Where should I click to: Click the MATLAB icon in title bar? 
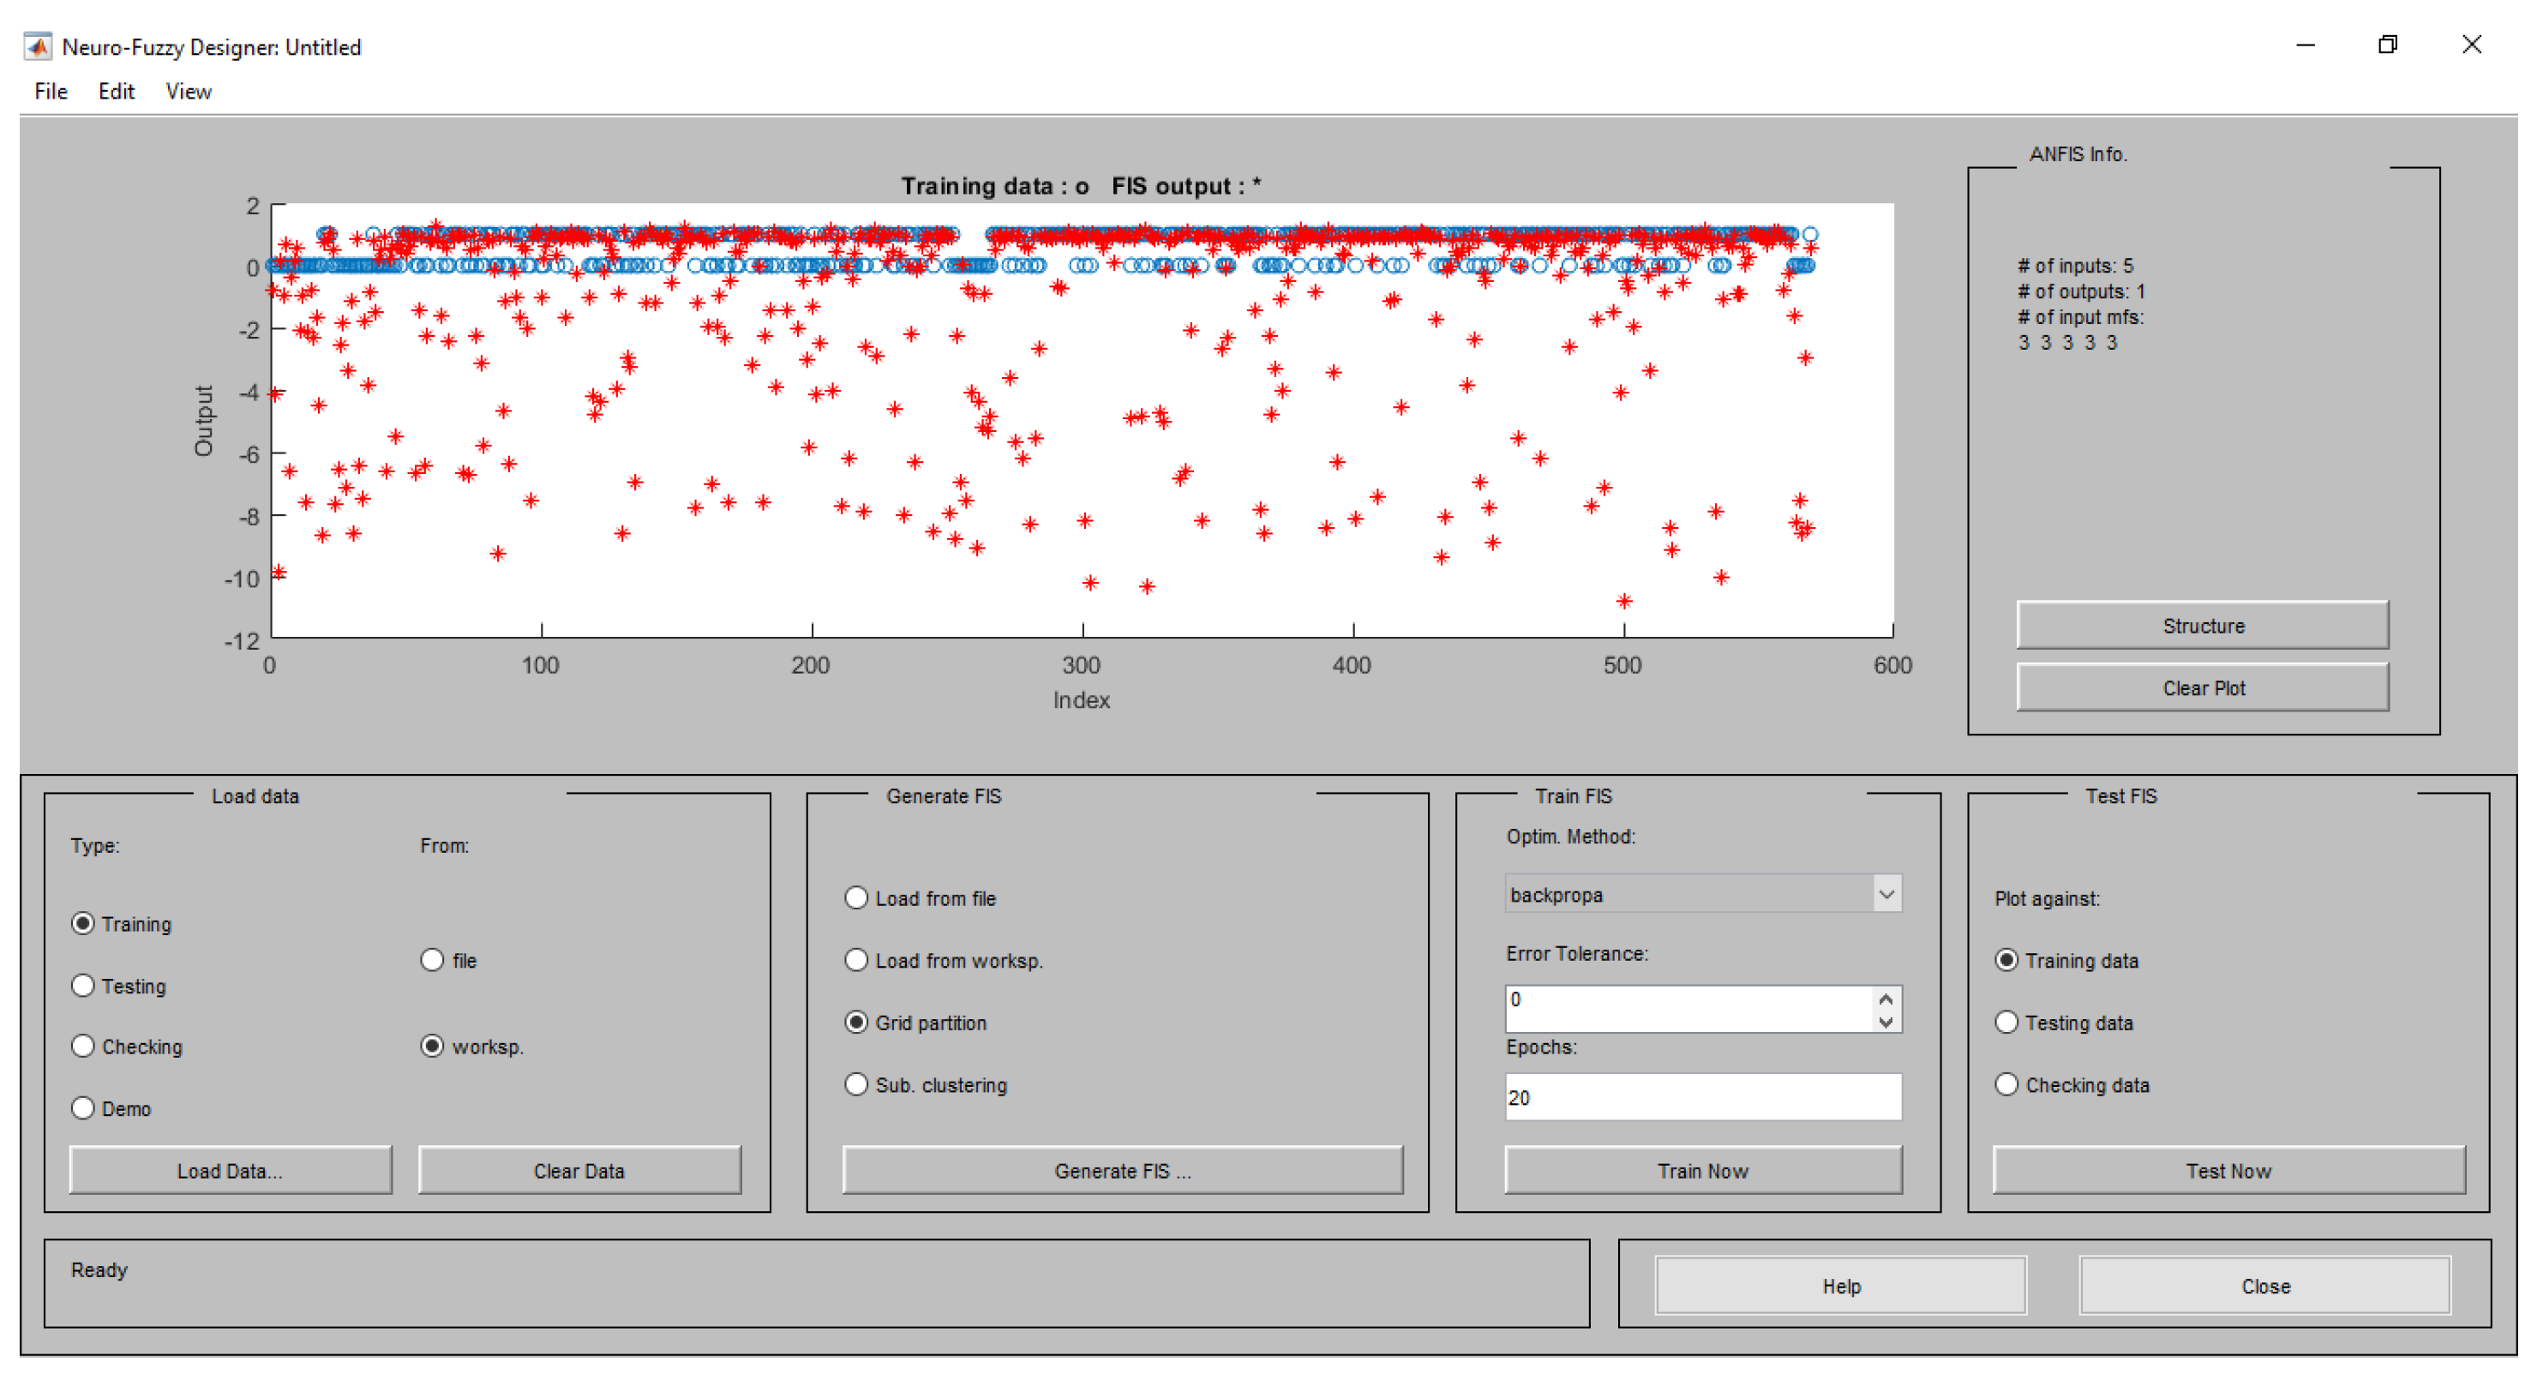point(38,46)
